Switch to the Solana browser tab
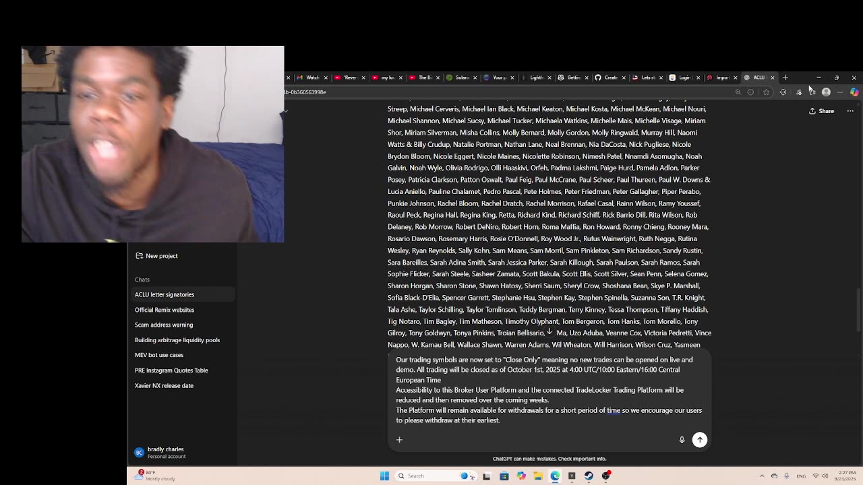 click(x=461, y=77)
